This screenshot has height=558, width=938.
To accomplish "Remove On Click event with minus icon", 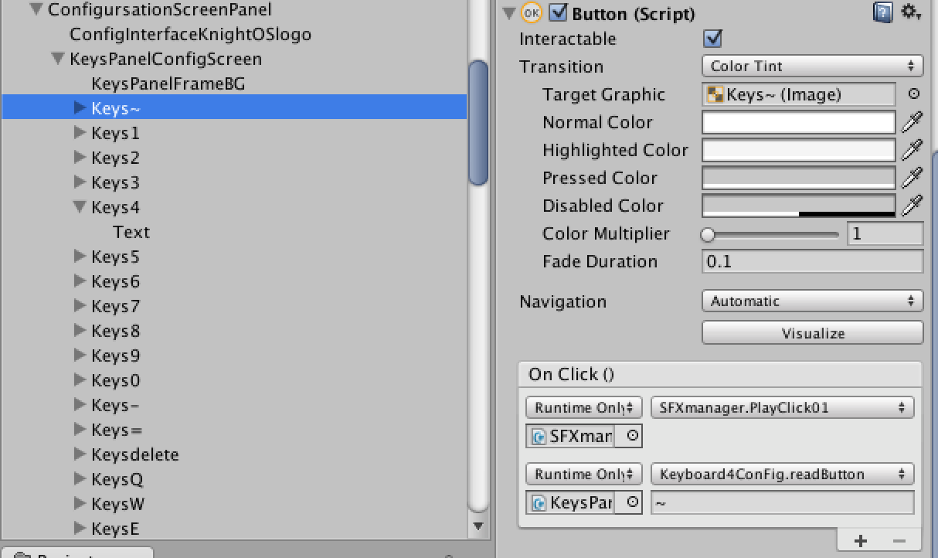I will [x=899, y=541].
